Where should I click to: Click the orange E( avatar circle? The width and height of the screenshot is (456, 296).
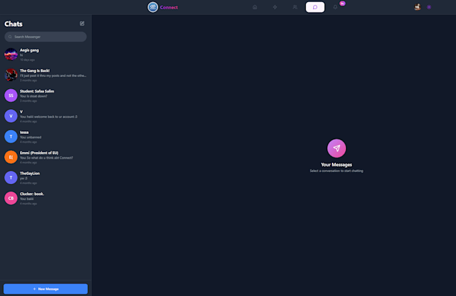(x=11, y=157)
